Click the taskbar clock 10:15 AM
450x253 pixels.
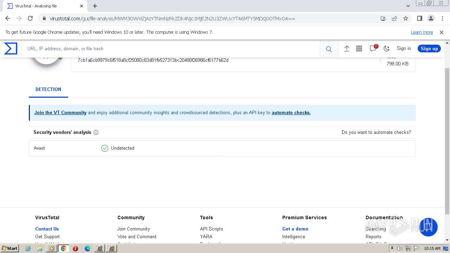(x=432, y=248)
